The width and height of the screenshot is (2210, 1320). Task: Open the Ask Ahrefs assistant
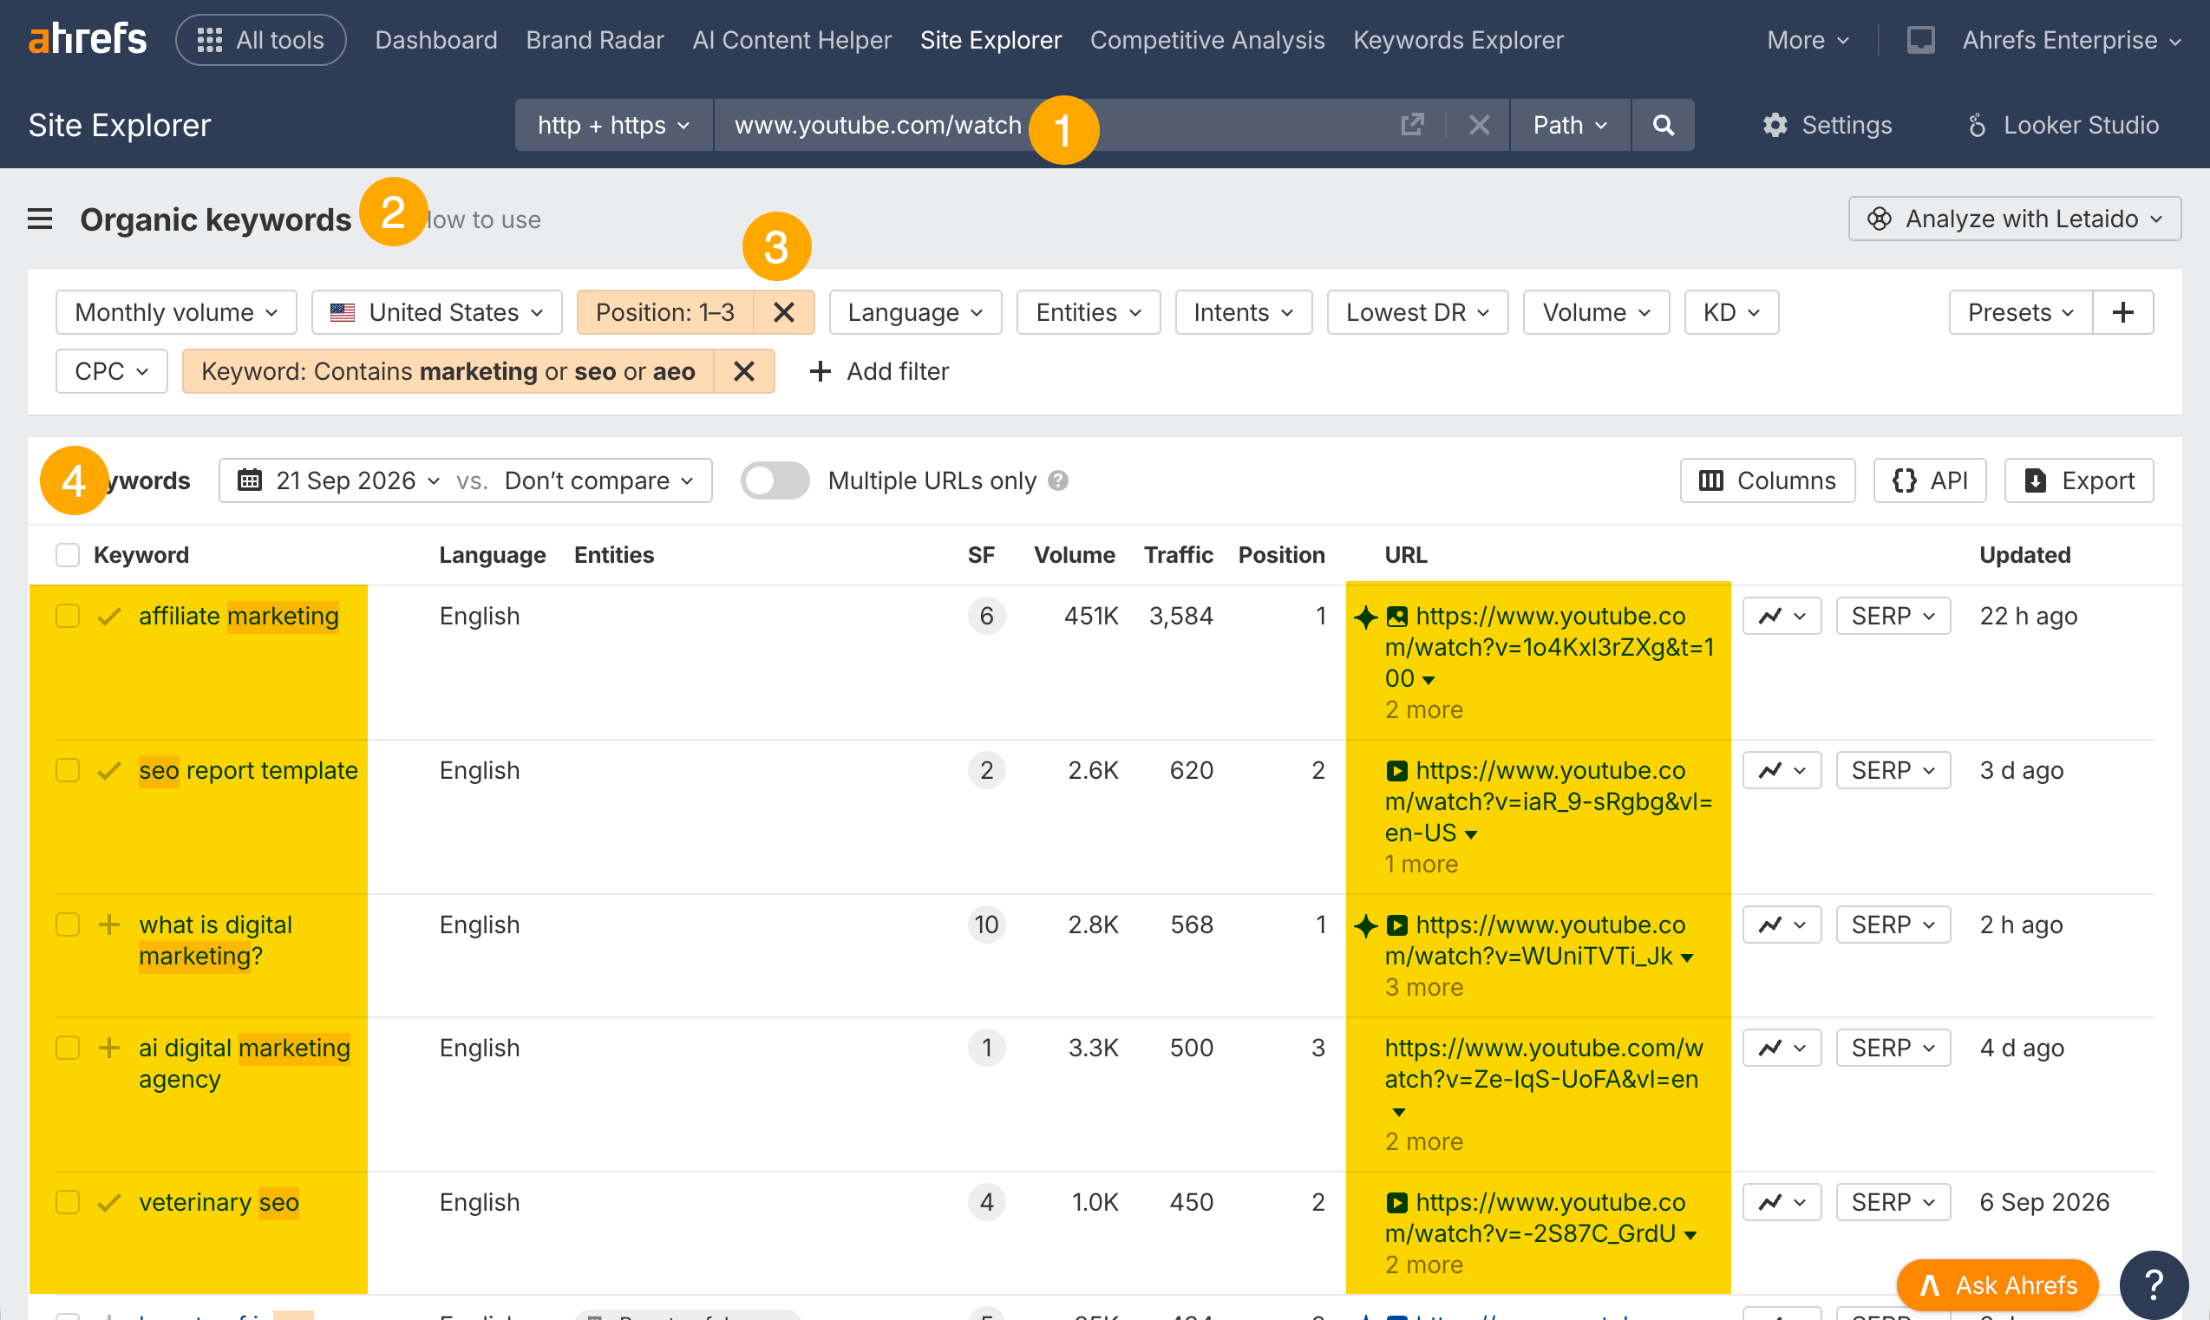[1997, 1285]
